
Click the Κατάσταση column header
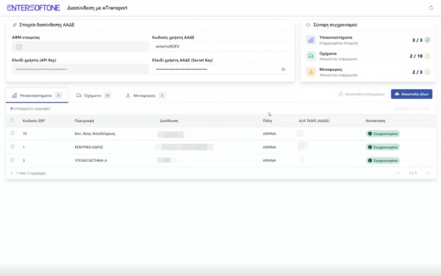(x=375, y=121)
